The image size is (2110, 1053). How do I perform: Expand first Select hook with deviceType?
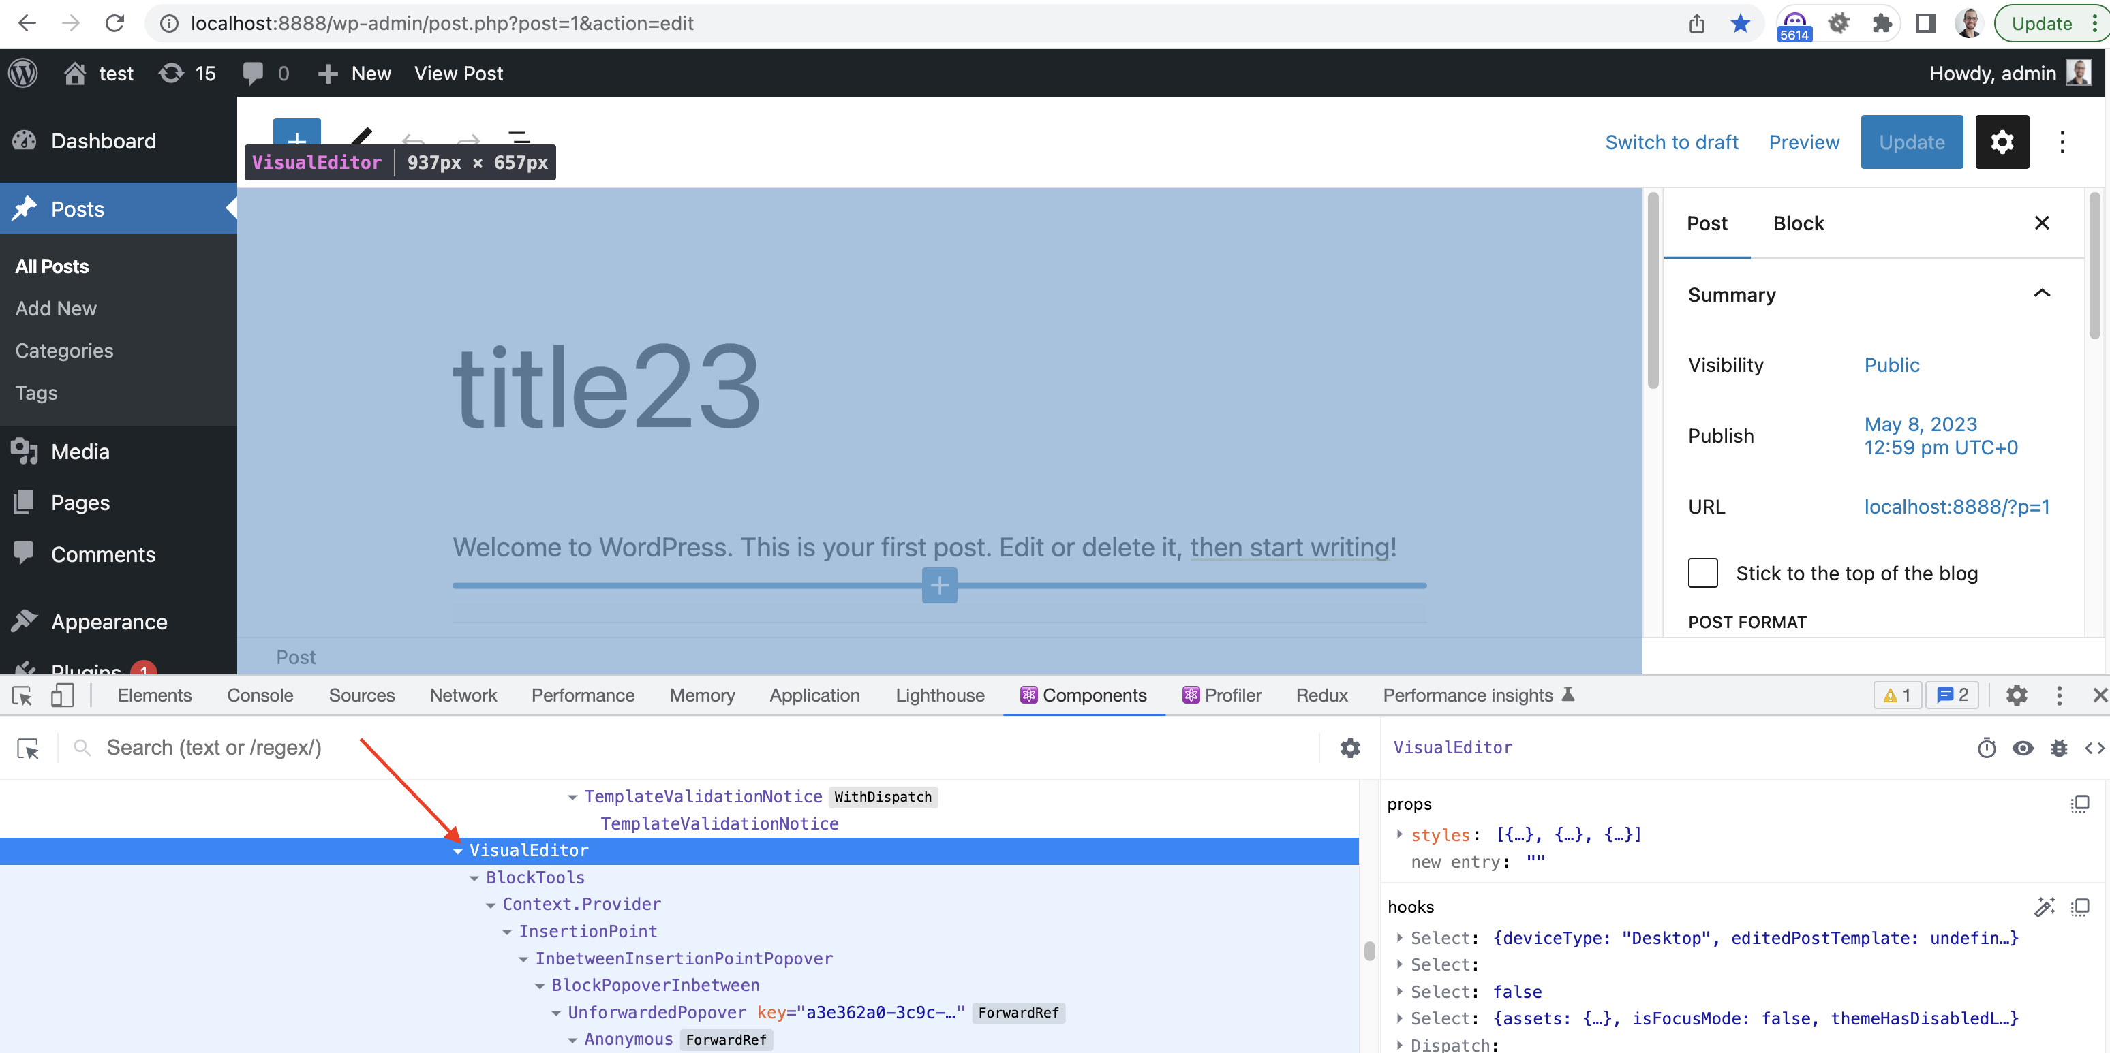pyautogui.click(x=1399, y=937)
